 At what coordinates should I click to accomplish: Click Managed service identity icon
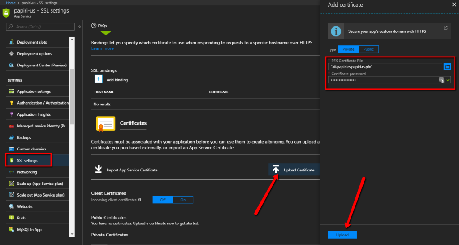(12, 126)
